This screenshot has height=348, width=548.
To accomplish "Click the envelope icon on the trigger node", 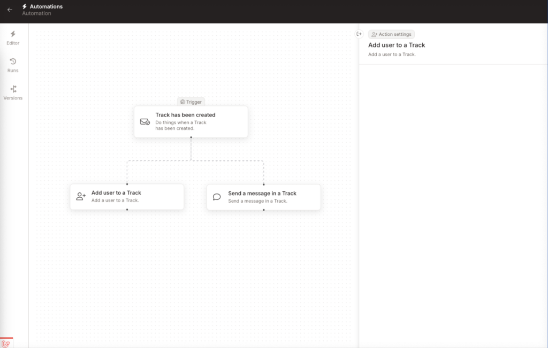I will 145,122.
